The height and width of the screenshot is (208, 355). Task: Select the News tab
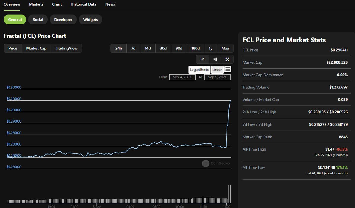point(110,4)
